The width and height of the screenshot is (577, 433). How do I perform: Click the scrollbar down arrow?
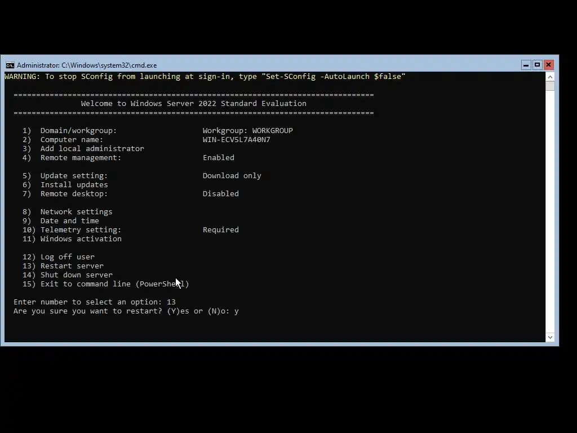click(x=550, y=337)
